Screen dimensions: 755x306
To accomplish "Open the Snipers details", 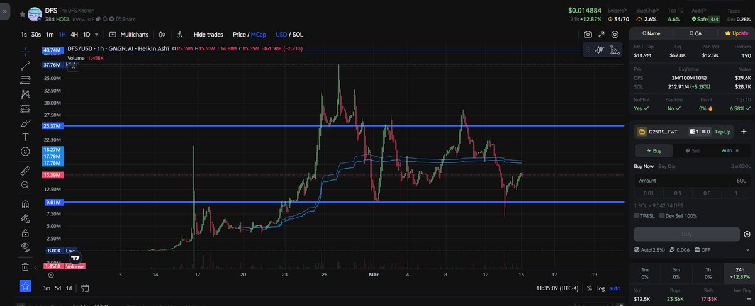I will pyautogui.click(x=617, y=10).
